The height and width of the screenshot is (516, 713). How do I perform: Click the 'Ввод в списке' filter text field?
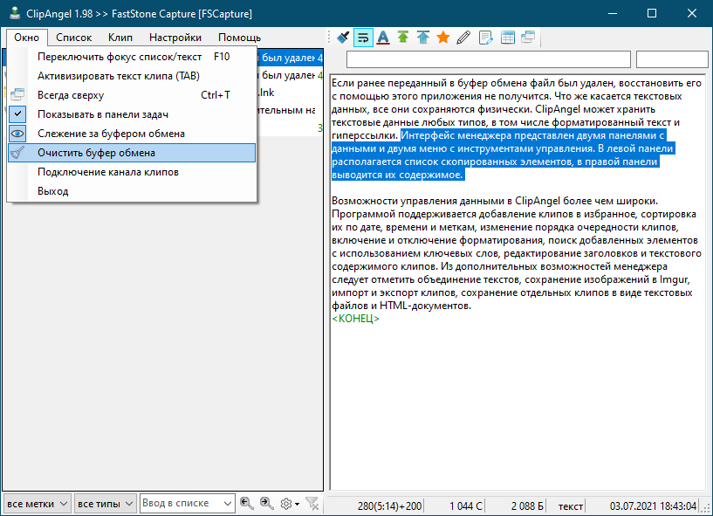click(x=181, y=503)
